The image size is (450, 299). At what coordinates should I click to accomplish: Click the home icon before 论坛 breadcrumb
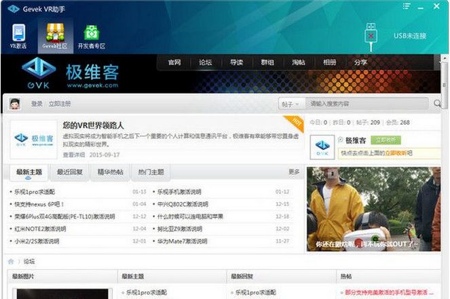[x=11, y=261]
